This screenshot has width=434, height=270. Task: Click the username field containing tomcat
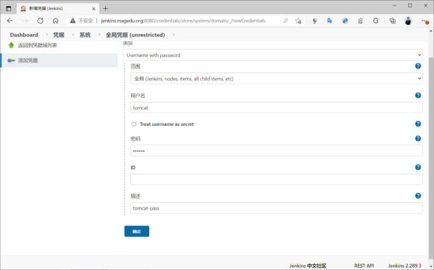(277, 108)
